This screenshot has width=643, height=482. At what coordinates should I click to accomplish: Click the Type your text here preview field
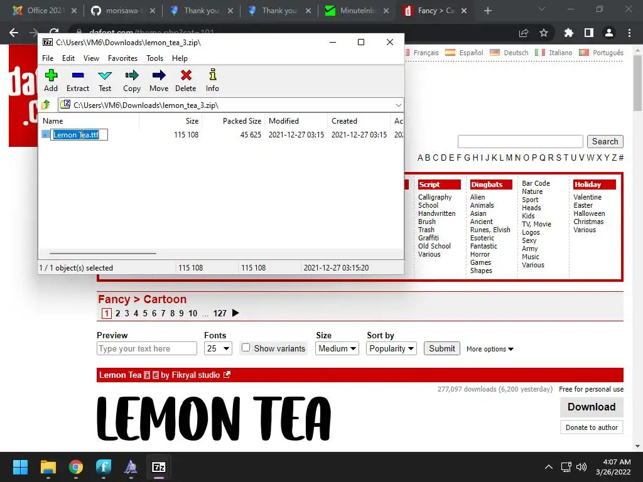(147, 348)
